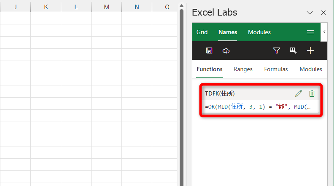Open the Formulas sub-tab

point(276,69)
